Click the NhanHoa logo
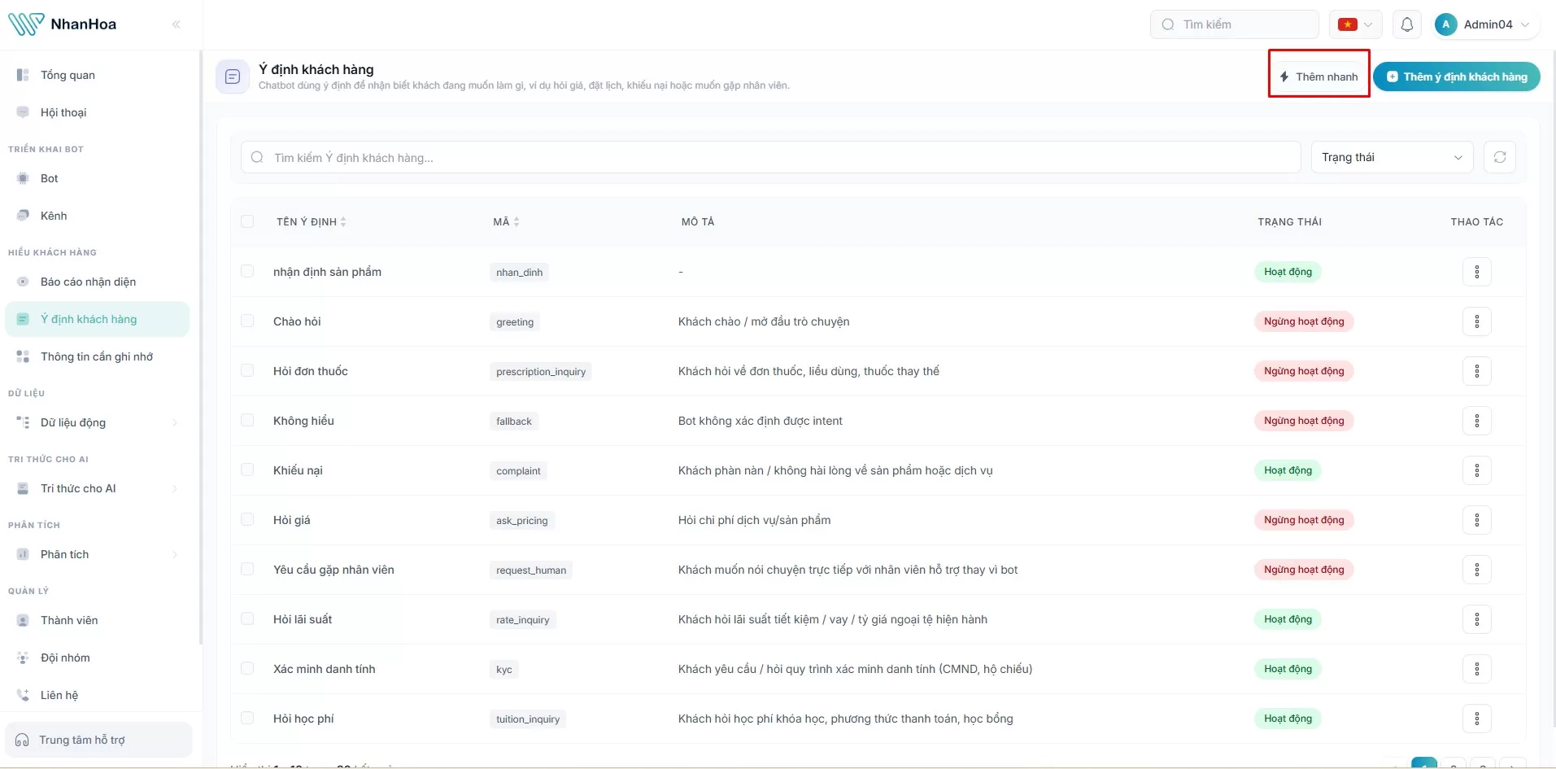 [x=63, y=24]
